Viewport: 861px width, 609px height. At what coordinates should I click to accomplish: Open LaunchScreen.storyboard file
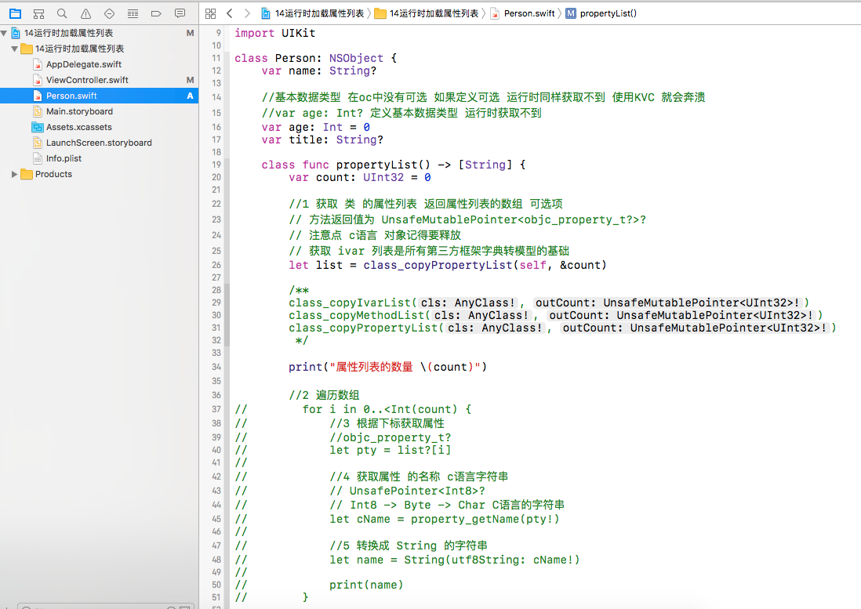tap(100, 143)
